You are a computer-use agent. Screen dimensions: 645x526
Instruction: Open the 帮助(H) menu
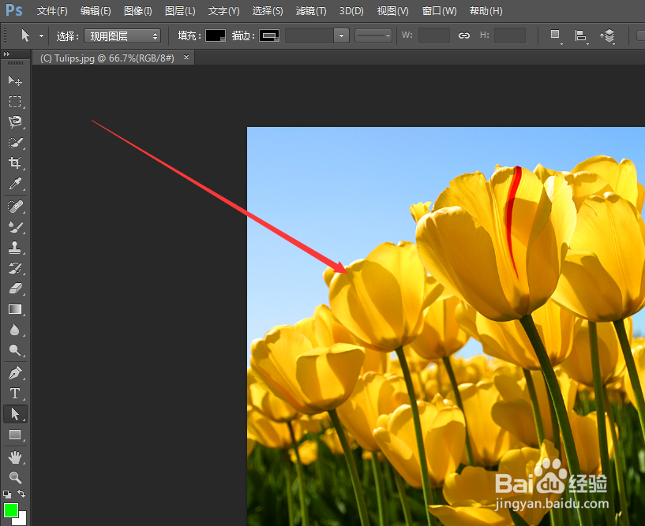(x=486, y=11)
